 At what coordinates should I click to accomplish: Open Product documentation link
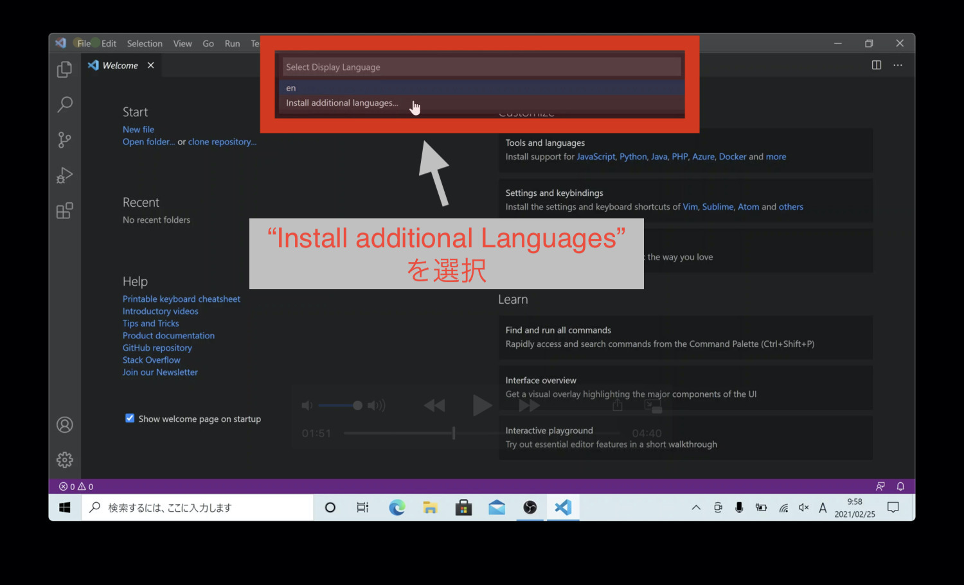click(168, 336)
